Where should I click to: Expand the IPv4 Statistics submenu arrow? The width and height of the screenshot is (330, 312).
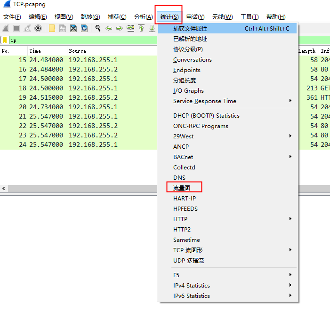point(290,285)
